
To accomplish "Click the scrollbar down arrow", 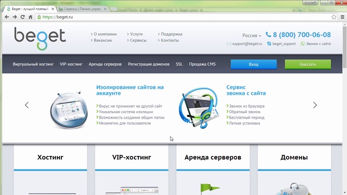I will (x=345, y=193).
